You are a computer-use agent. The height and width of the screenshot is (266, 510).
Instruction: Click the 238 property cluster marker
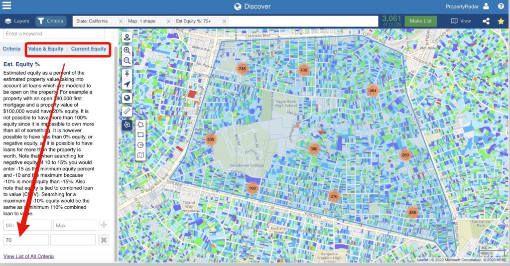click(x=242, y=69)
